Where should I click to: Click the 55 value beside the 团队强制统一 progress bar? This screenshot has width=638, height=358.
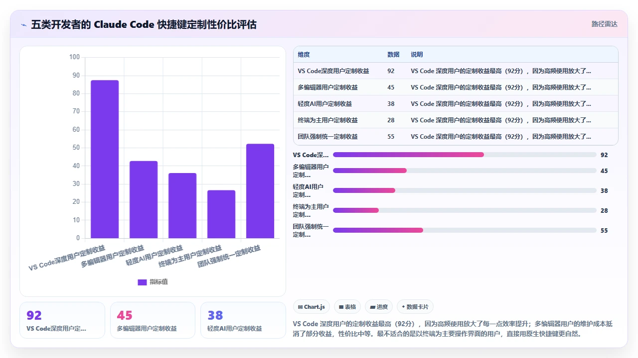click(604, 230)
